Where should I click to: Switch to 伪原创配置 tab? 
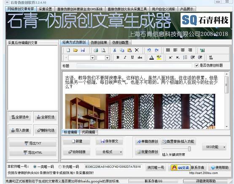point(120,43)
